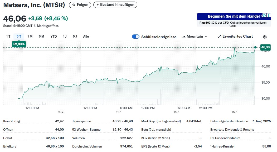277x152 pixels.
Task: Switch chart to 6 M range
Action: click(x=41, y=37)
